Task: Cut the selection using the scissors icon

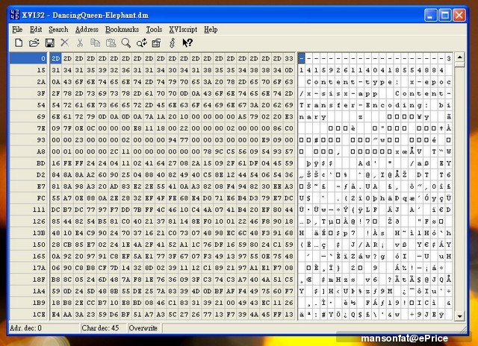Action: [80, 43]
